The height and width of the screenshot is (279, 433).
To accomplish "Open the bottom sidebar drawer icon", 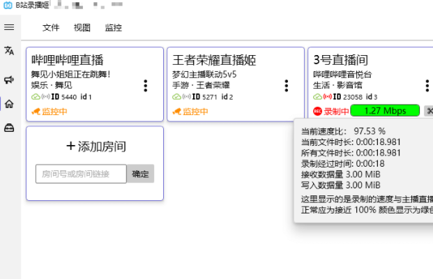I will pyautogui.click(x=9, y=128).
